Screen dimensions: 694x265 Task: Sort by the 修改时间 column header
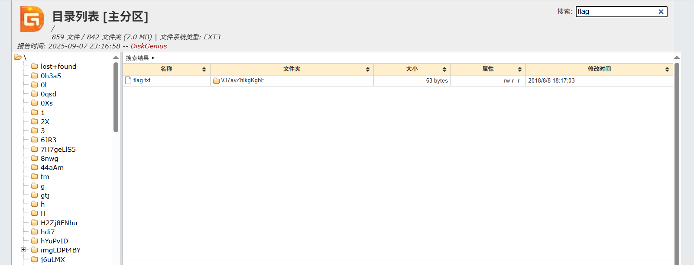pos(599,69)
